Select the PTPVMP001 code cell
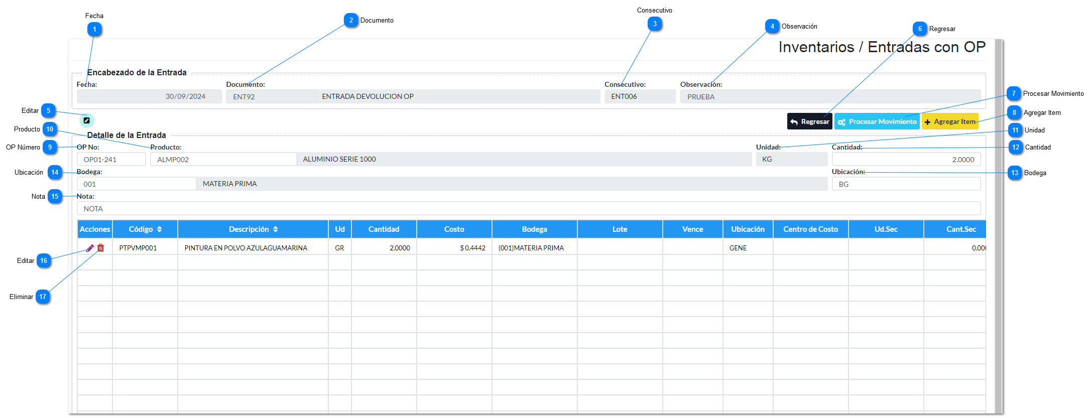The height and width of the screenshot is (418, 1092). click(145, 248)
